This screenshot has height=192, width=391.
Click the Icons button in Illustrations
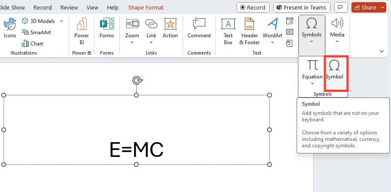[x=10, y=28]
